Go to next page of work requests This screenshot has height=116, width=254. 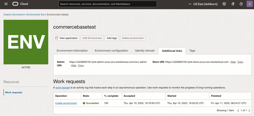[x=249, y=110]
